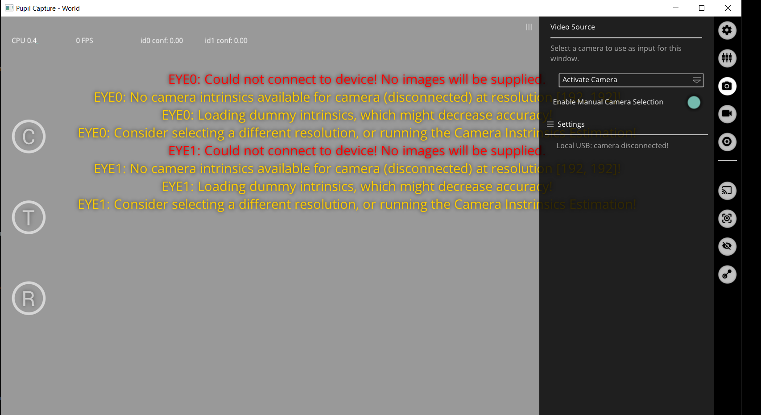761x415 pixels.
Task: Open the Activate Camera dropdown
Action: tap(631, 80)
